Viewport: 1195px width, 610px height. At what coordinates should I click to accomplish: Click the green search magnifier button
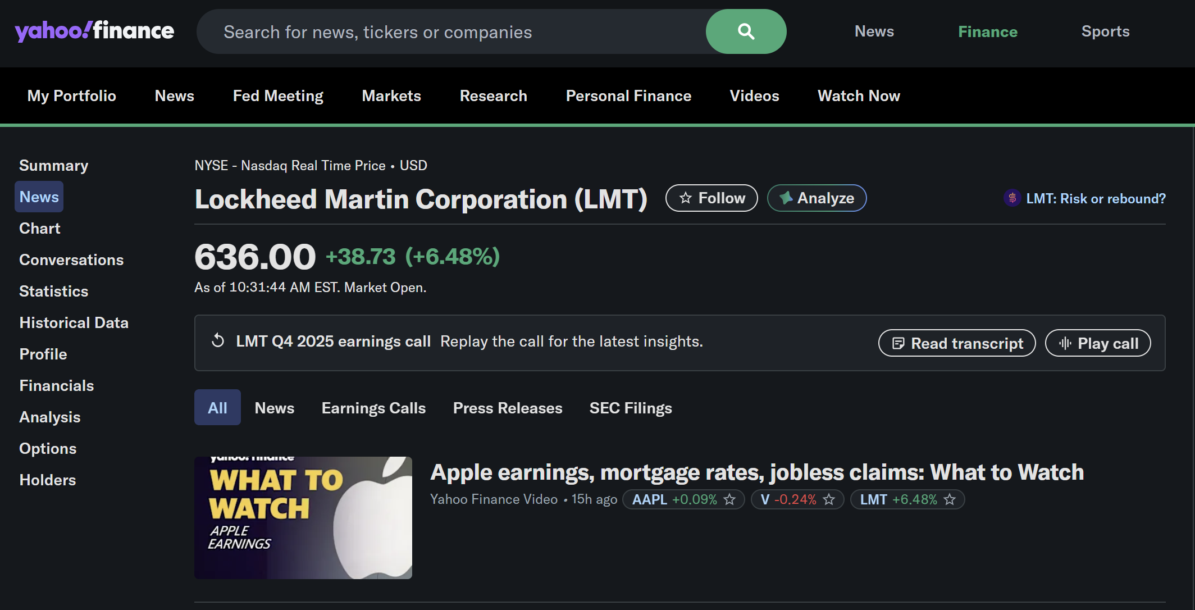click(746, 31)
